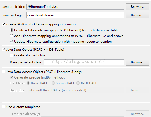Uncheck Create POJO<>DB Table mapping information
This screenshot has height=117, width=151.
[4, 24]
